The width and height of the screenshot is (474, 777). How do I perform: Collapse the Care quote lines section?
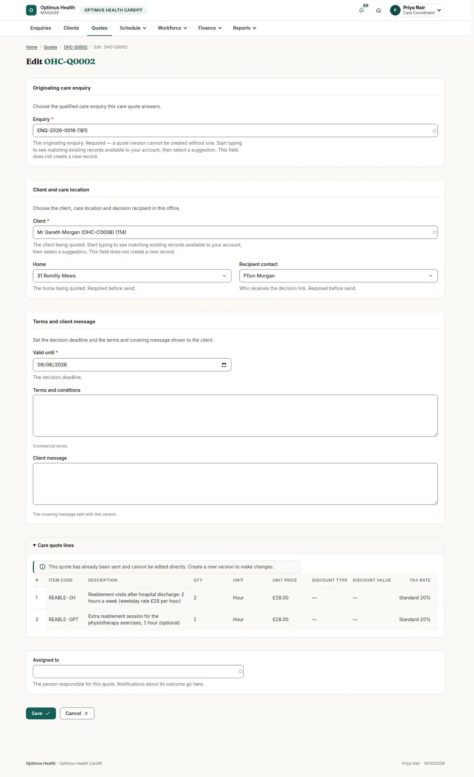tap(53, 545)
